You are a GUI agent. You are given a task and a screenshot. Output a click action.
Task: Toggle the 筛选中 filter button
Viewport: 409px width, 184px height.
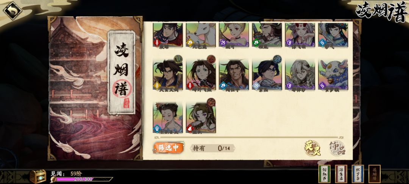[x=169, y=148]
